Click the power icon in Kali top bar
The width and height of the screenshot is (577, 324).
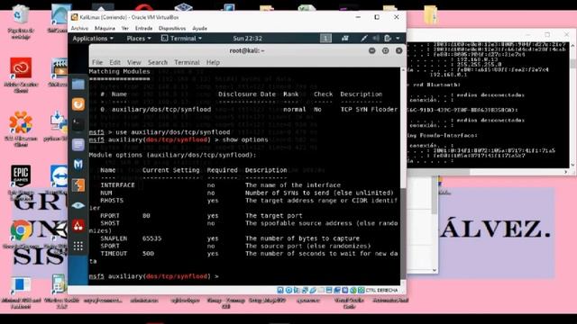[388, 38]
